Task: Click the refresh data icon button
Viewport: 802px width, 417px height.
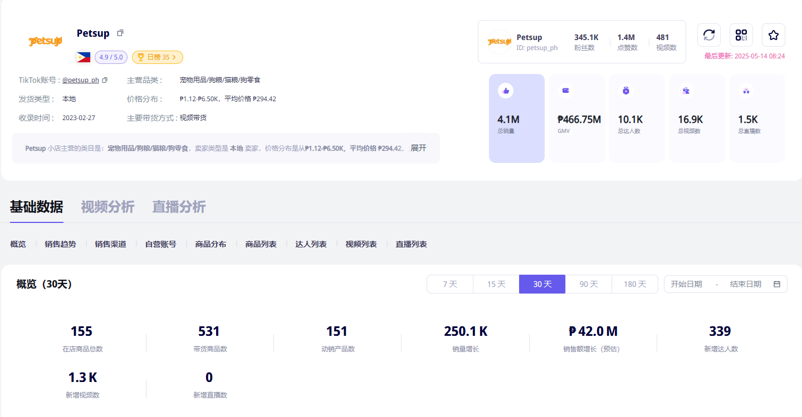Action: point(709,35)
